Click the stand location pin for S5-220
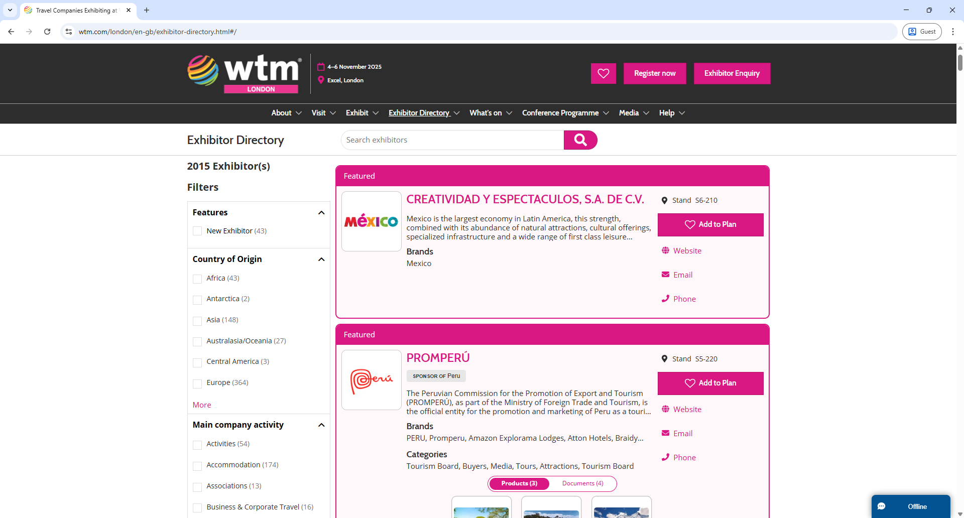Viewport: 964px width, 518px height. click(x=664, y=358)
